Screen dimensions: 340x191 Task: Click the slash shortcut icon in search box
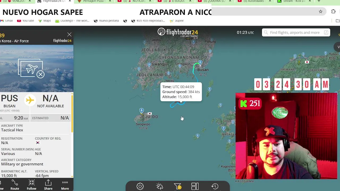(326, 32)
